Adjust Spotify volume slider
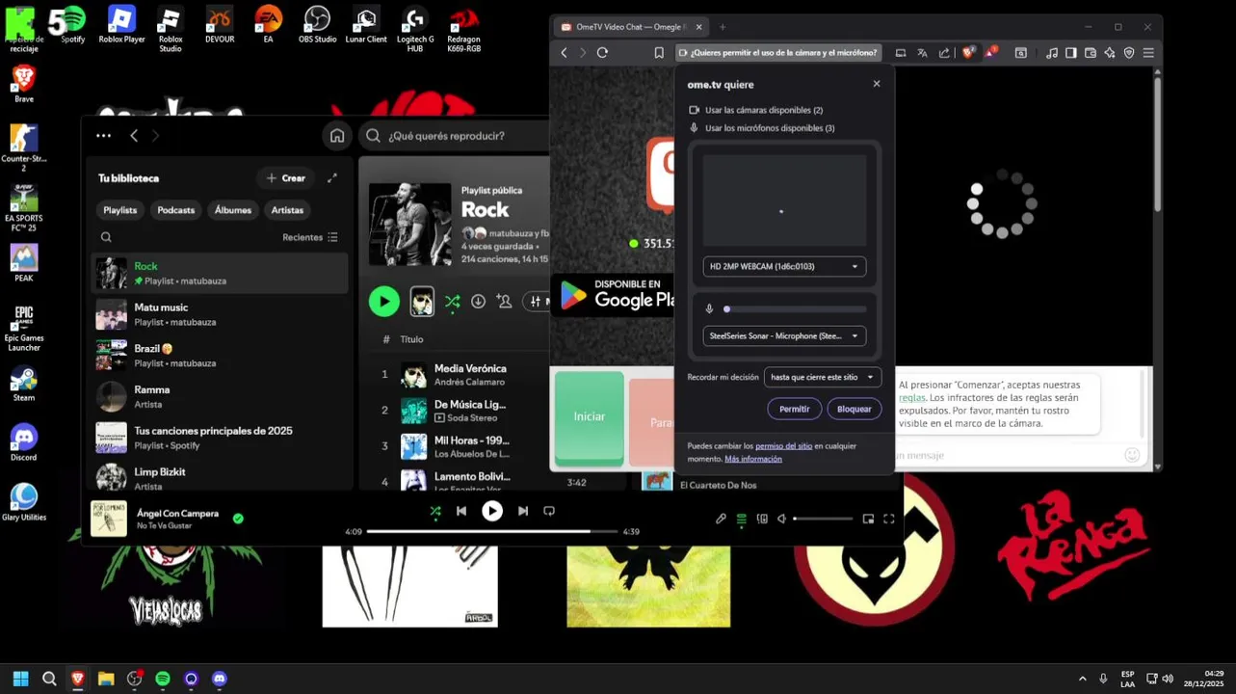Image resolution: width=1236 pixels, height=694 pixels. pos(824,519)
